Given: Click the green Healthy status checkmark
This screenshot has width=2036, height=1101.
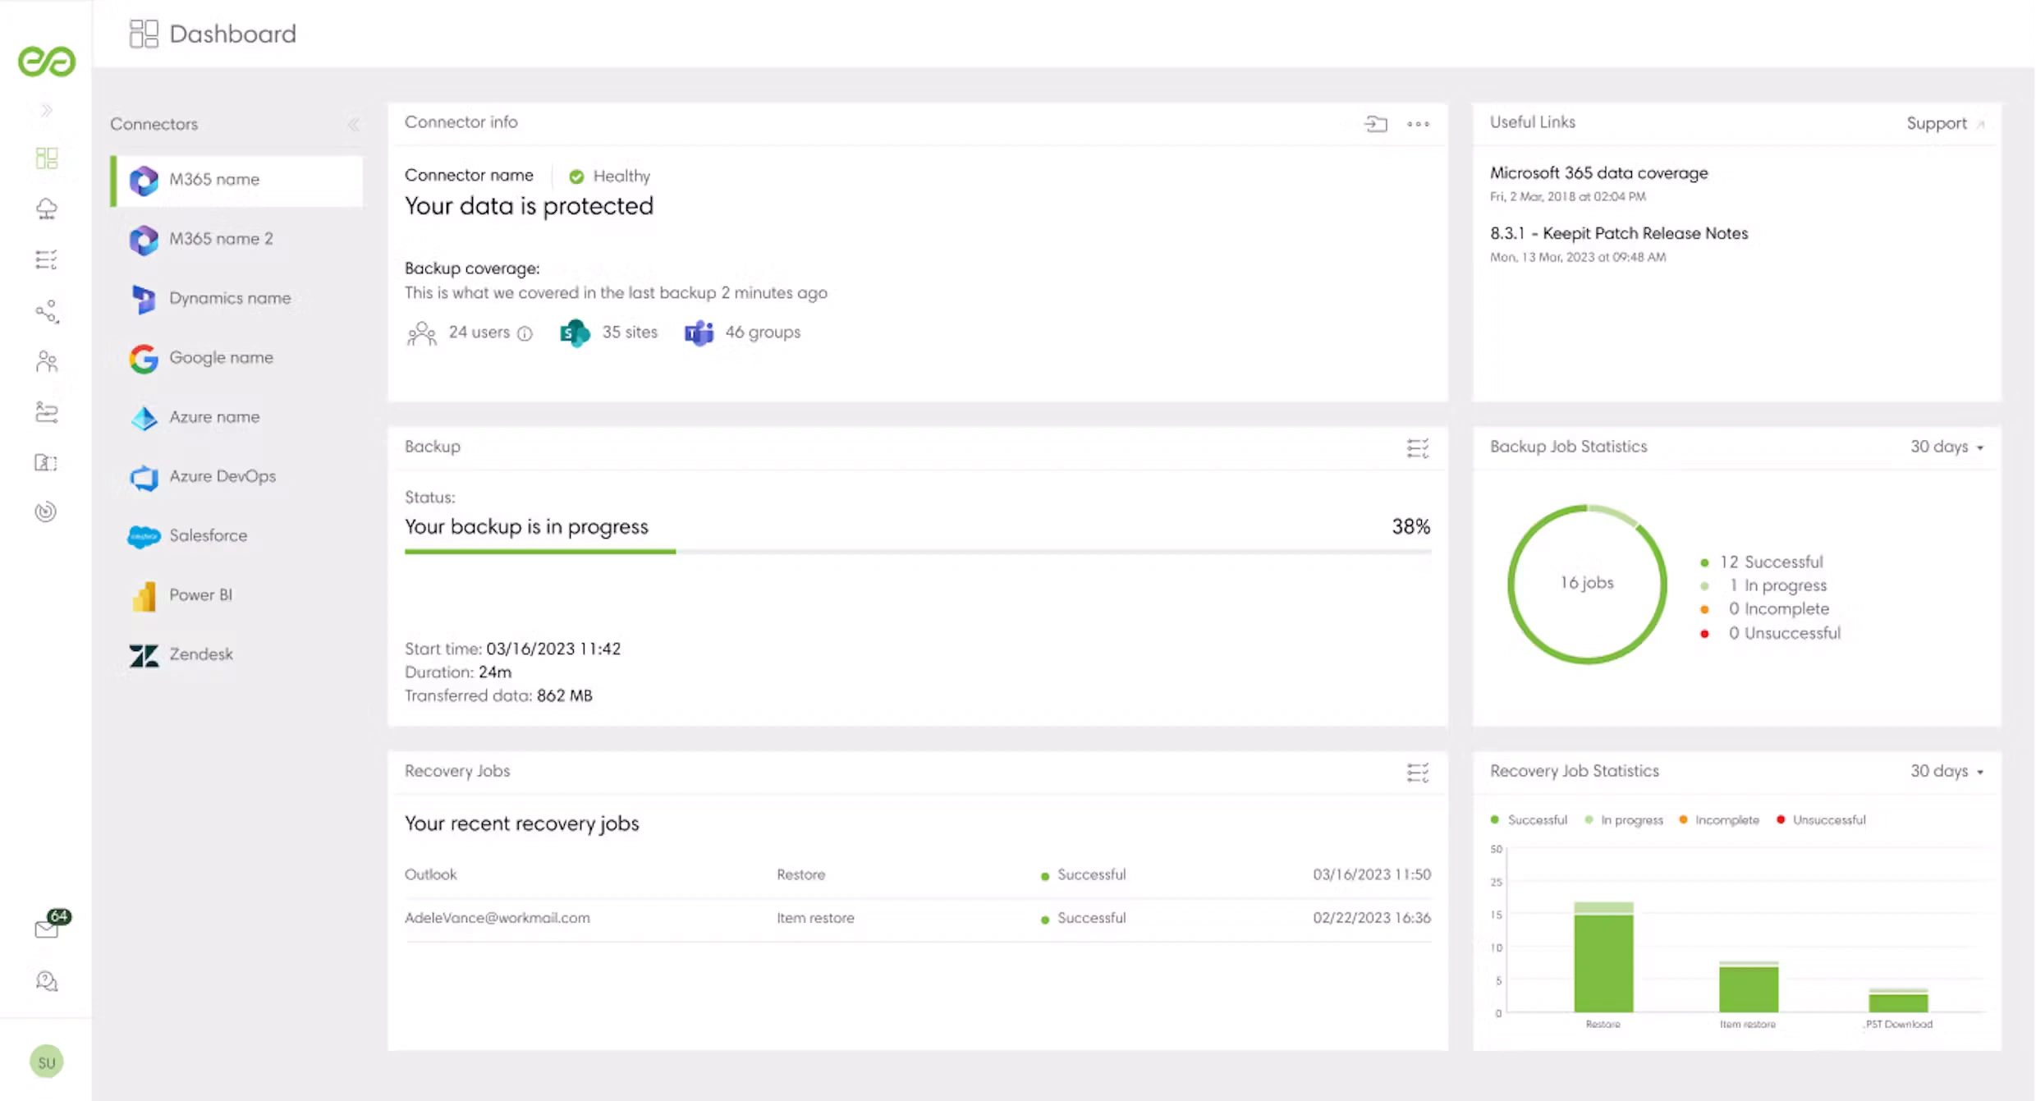Looking at the screenshot, I should (x=576, y=177).
